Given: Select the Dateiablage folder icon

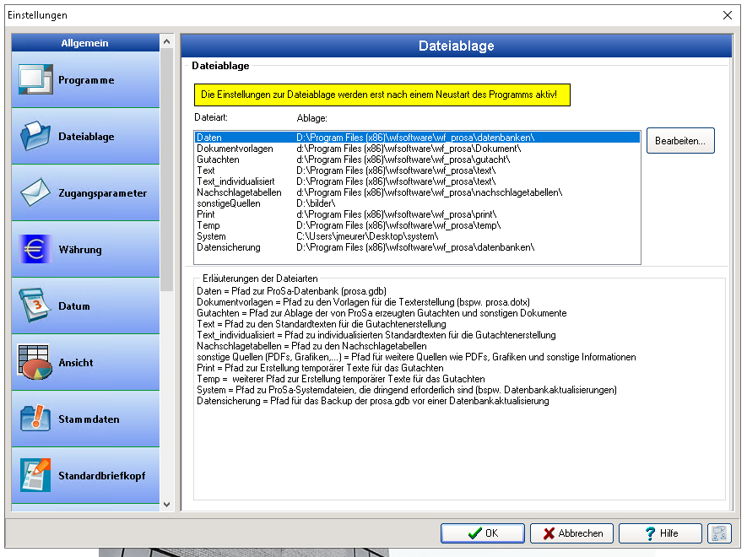Looking at the screenshot, I should 35,136.
